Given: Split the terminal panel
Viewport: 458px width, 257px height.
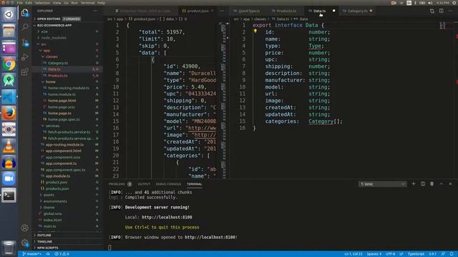Looking at the screenshot, I should [x=423, y=184].
